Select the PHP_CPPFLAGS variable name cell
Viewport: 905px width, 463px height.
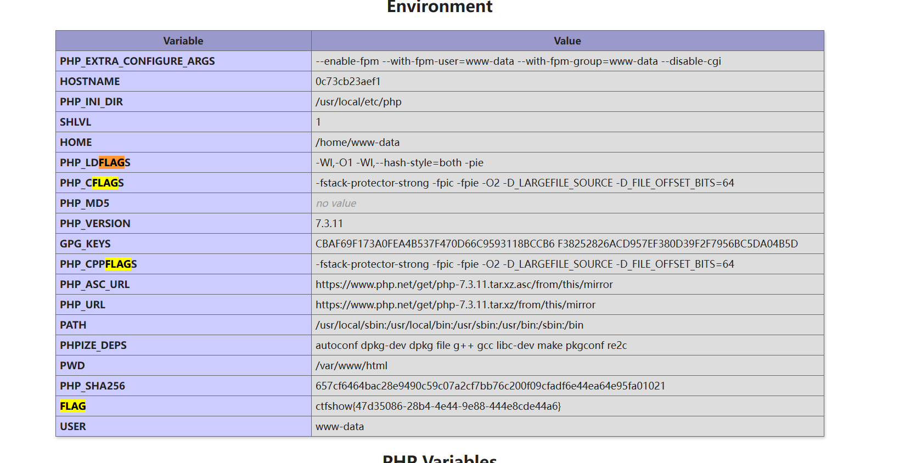pos(98,264)
